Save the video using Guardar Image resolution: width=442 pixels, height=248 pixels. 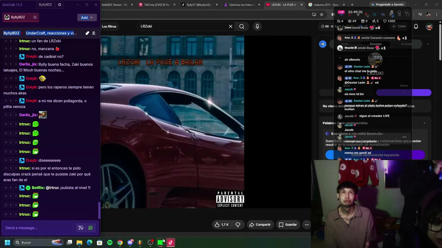[288, 225]
